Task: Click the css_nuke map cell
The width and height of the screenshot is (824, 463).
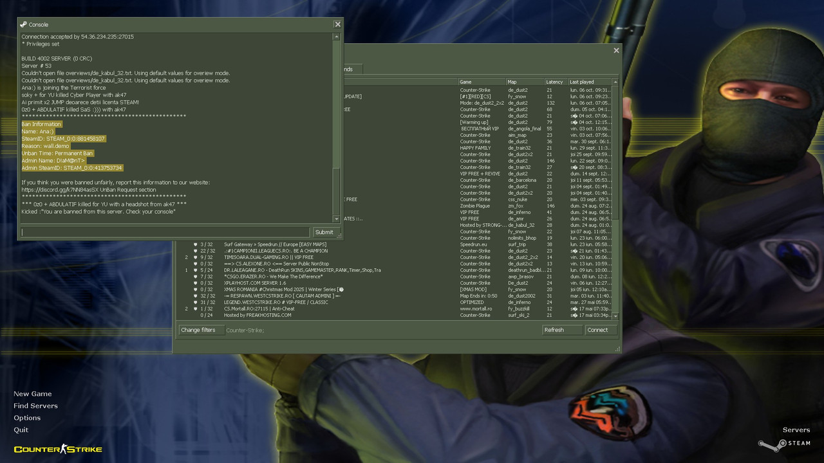Action: point(518,199)
